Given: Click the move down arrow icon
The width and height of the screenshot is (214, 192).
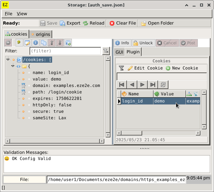Looking at the screenshot, I should [60, 43].
